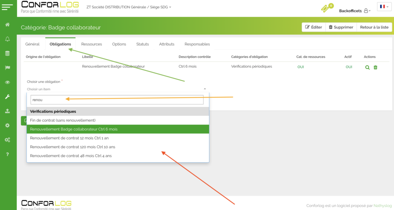This screenshot has width=394, height=210.
Task: Click the search field containing 'renou'
Action: click(117, 100)
